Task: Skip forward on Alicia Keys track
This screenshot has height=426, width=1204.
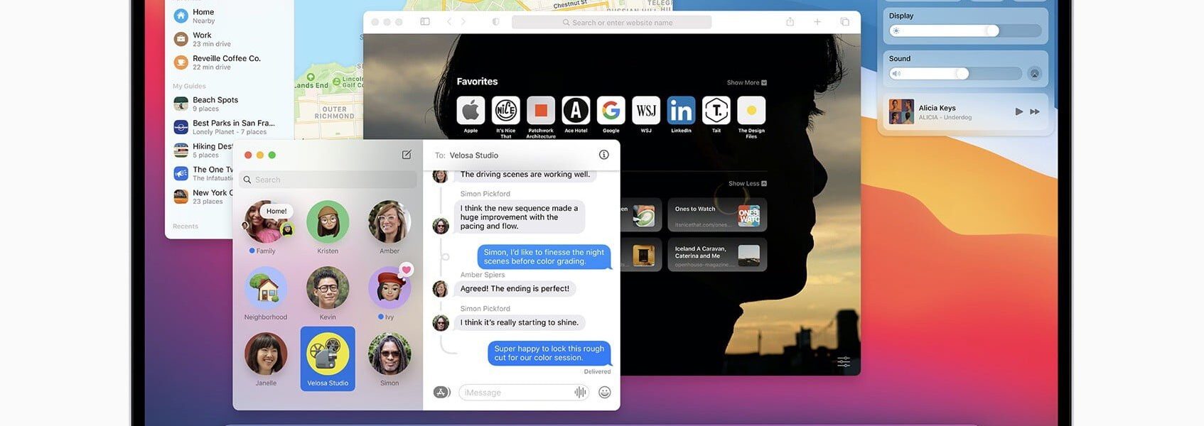Action: pyautogui.click(x=1035, y=111)
